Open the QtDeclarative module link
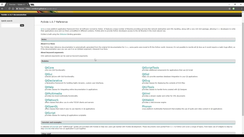244x137 pixels. point(53,81)
